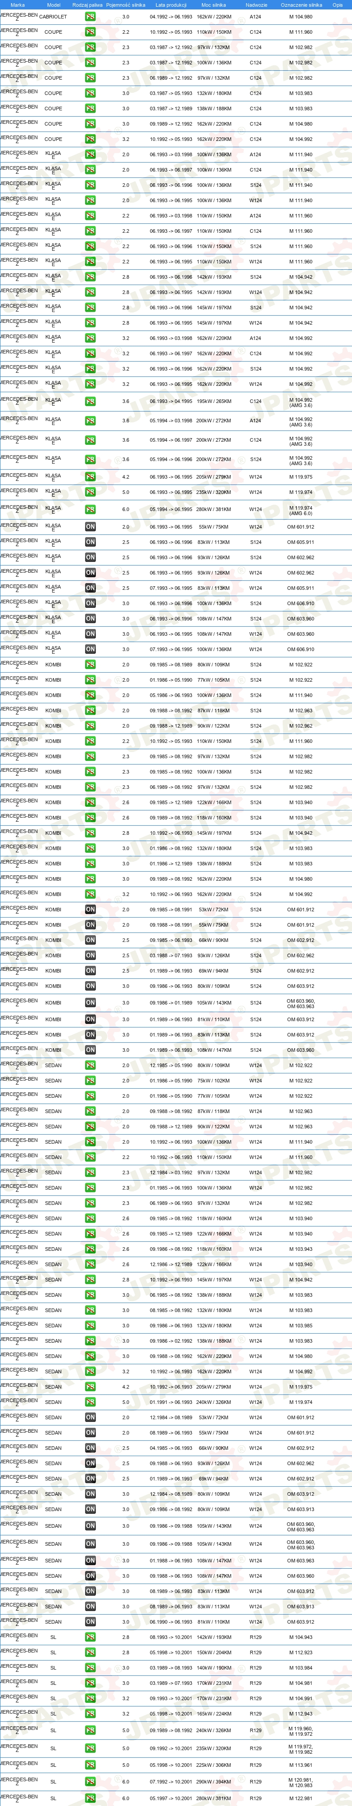352x1806 pixels.
Task: Click the petrol icon in the AMG 6.0 row
Action: pyautogui.click(x=90, y=510)
